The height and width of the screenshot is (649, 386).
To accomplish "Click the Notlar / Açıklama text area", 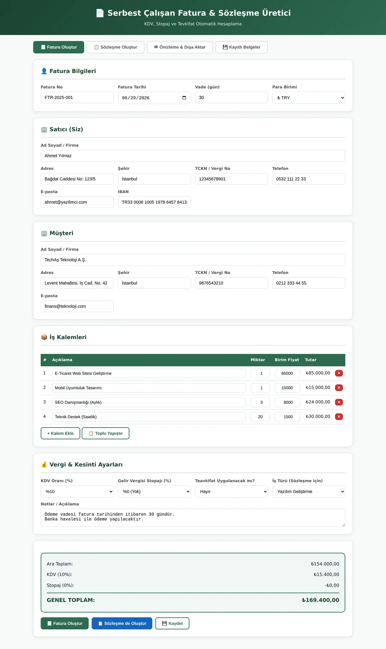I will pyautogui.click(x=193, y=518).
